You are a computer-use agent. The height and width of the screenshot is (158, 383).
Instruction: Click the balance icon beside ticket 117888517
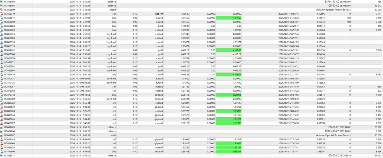tap(2, 156)
